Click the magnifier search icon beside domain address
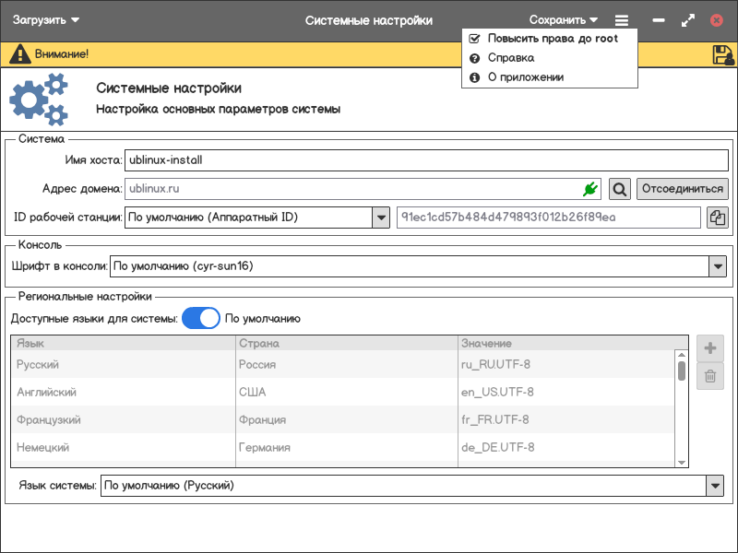The image size is (738, 553). pos(620,189)
